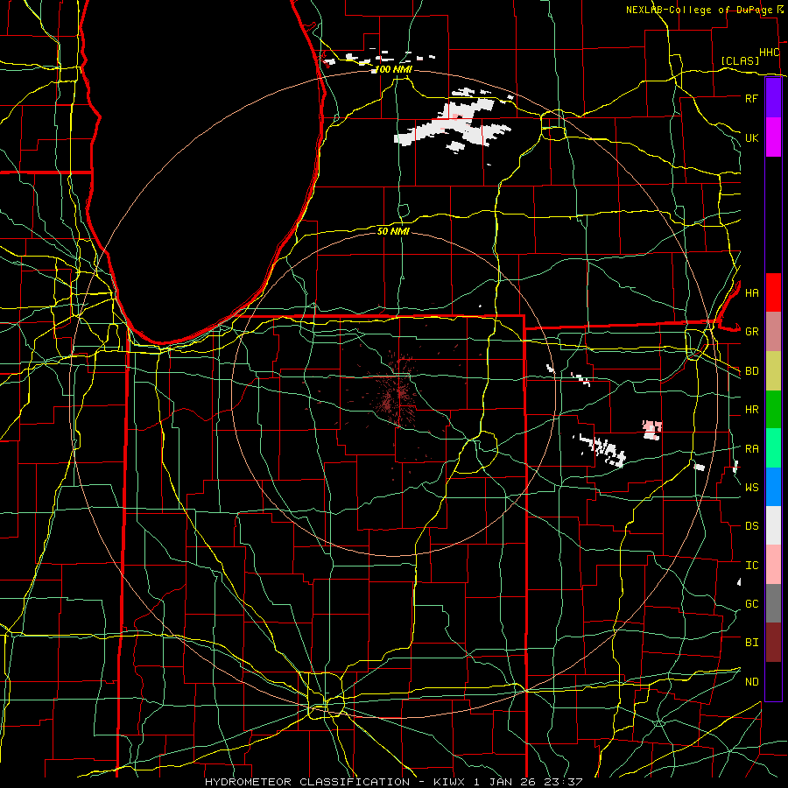This screenshot has height=788, width=788.
Task: Click the '[CLAS]' label above legend
Action: [740, 60]
